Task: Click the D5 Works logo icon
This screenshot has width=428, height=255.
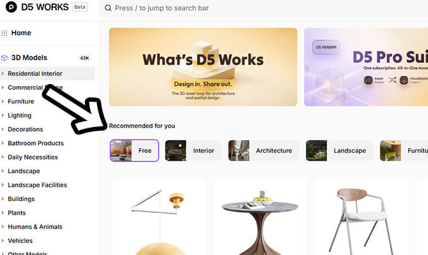Action: coord(9,8)
